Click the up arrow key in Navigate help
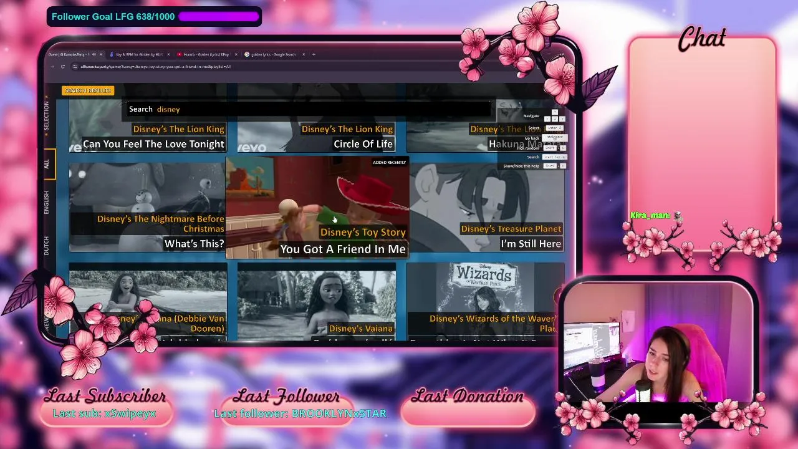The height and width of the screenshot is (449, 798). tap(555, 112)
